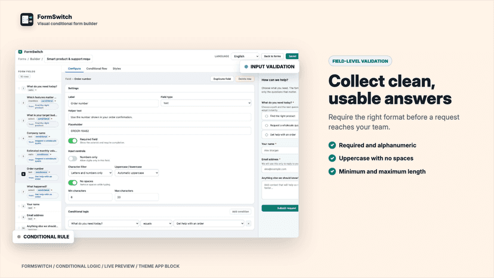Select the Your name row in form fields

(x=38, y=206)
